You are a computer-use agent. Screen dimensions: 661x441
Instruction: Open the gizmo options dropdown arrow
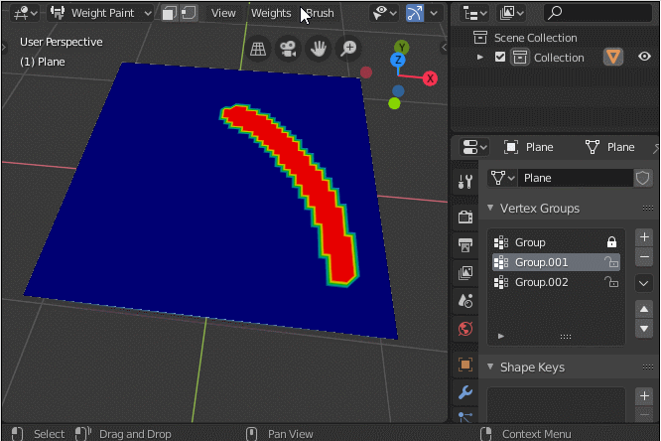434,13
